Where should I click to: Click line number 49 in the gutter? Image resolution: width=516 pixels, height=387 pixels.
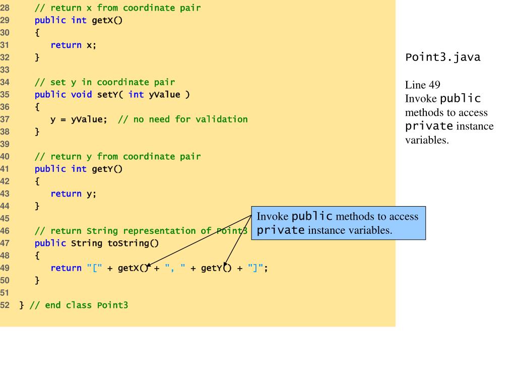5,268
